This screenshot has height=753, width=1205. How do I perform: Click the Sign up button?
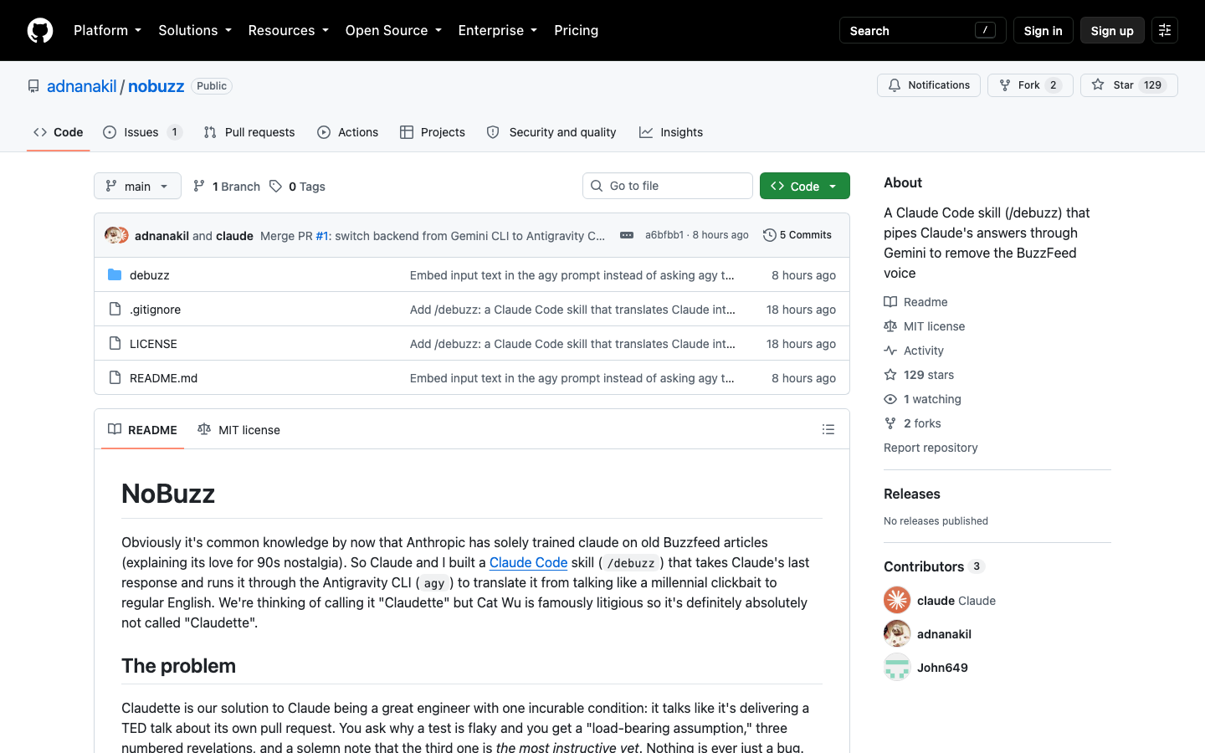(1112, 30)
